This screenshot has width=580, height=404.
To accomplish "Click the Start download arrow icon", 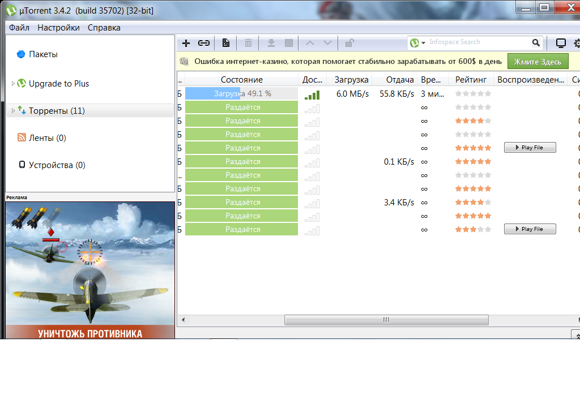I will click(271, 43).
